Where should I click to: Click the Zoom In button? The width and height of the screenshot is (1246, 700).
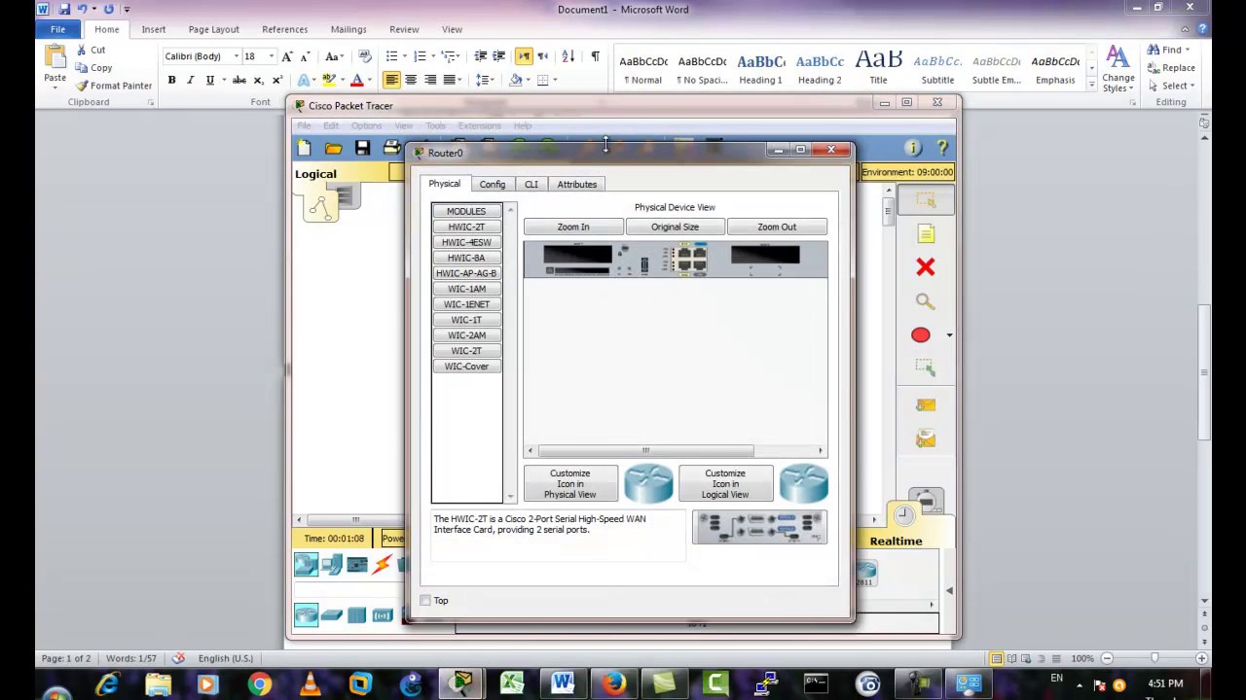[x=573, y=227]
